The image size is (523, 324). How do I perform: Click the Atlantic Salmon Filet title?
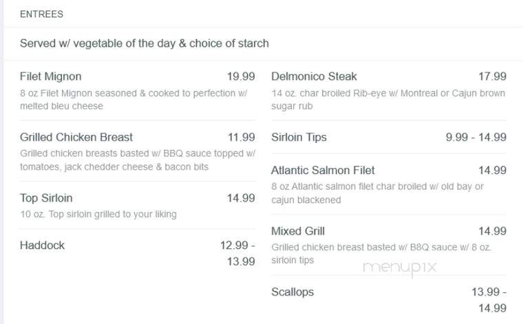tap(323, 170)
